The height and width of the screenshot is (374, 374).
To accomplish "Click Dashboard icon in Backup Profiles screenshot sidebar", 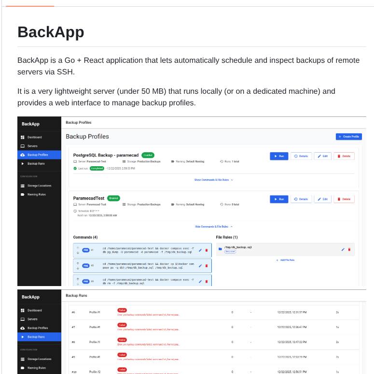I will (22, 137).
